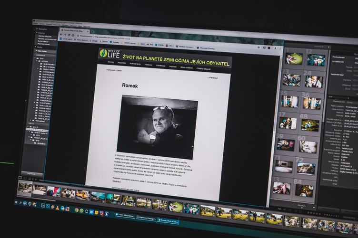Open the Windows Start menu
The image size is (358, 238).
16,202
